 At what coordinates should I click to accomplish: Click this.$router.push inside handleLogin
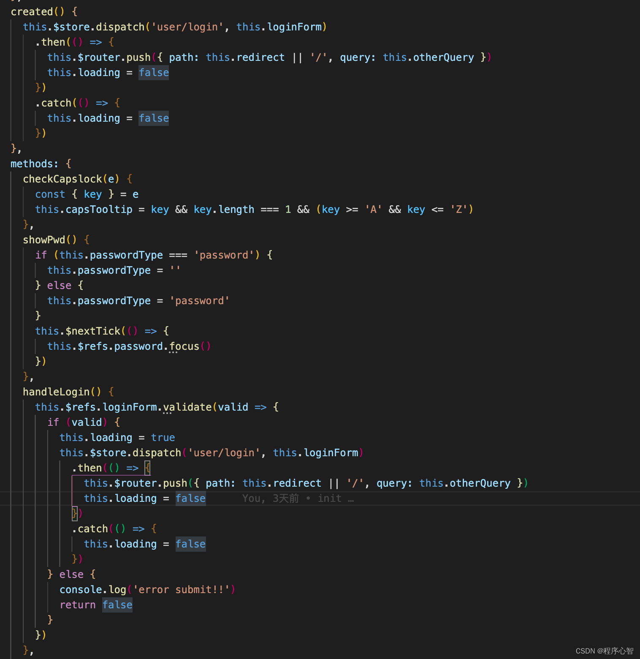point(135,483)
